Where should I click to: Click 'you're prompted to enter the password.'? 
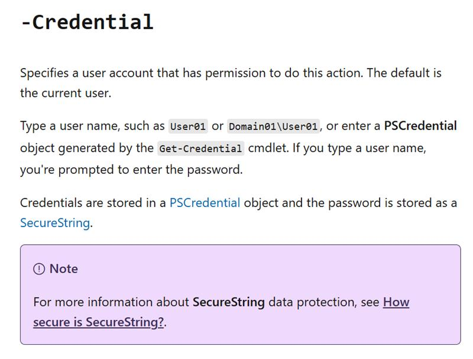[131, 170]
